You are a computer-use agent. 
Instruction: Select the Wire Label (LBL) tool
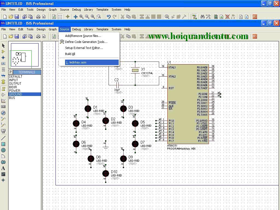pyautogui.click(x=3, y=63)
